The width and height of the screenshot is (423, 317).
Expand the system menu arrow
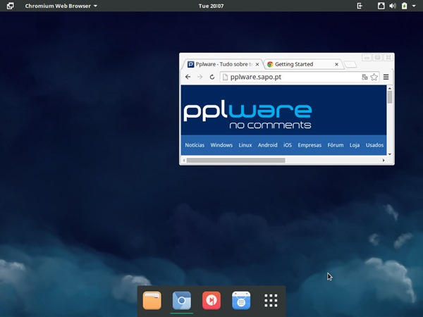click(x=414, y=6)
